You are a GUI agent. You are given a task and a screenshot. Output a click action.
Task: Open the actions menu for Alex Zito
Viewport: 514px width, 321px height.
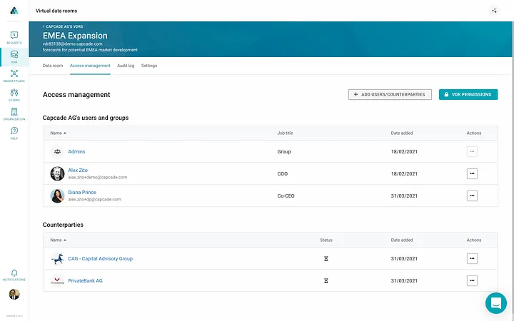(472, 173)
